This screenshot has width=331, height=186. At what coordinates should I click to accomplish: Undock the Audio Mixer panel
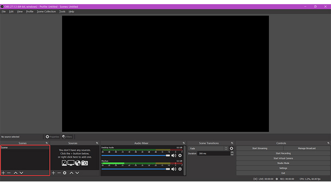click(x=184, y=143)
